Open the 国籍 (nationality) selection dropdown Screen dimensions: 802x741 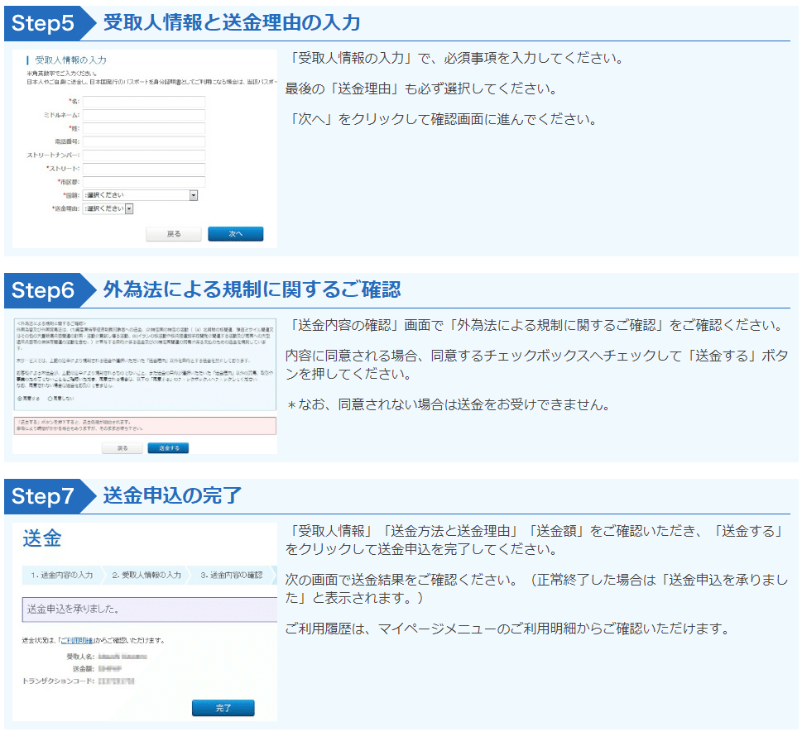(x=192, y=194)
